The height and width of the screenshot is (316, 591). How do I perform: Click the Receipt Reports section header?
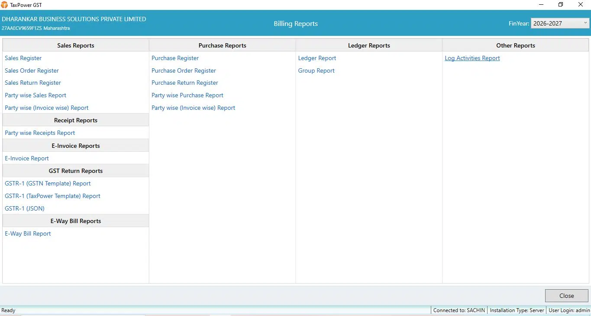click(x=76, y=120)
